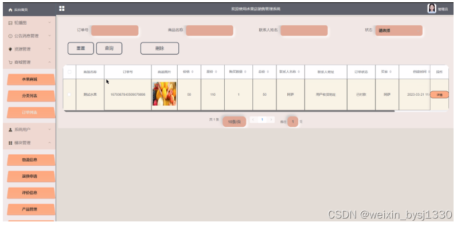This screenshot has height=226, width=461.
Task: Click the home icon in the sidebar header
Action: (10, 10)
